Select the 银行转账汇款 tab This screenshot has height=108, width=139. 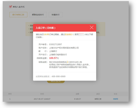[x=18, y=15]
